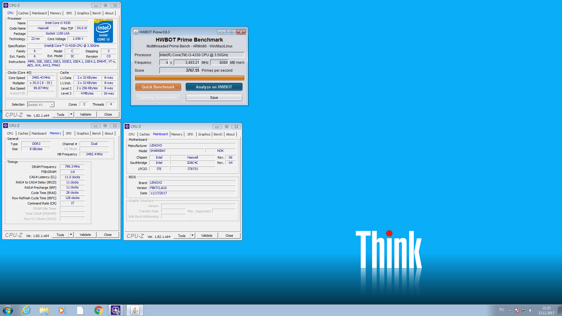
Task: Click the Multiplier value x 35.0
Action: 41,83
